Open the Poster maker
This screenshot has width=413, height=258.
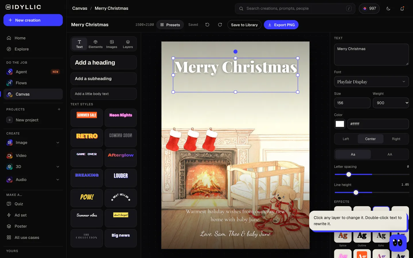coord(33,226)
